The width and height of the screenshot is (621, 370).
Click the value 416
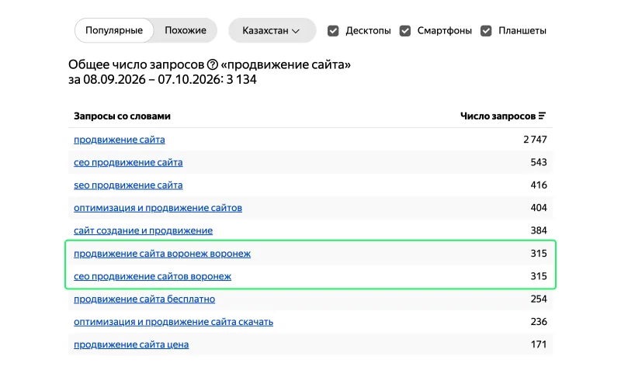539,185
